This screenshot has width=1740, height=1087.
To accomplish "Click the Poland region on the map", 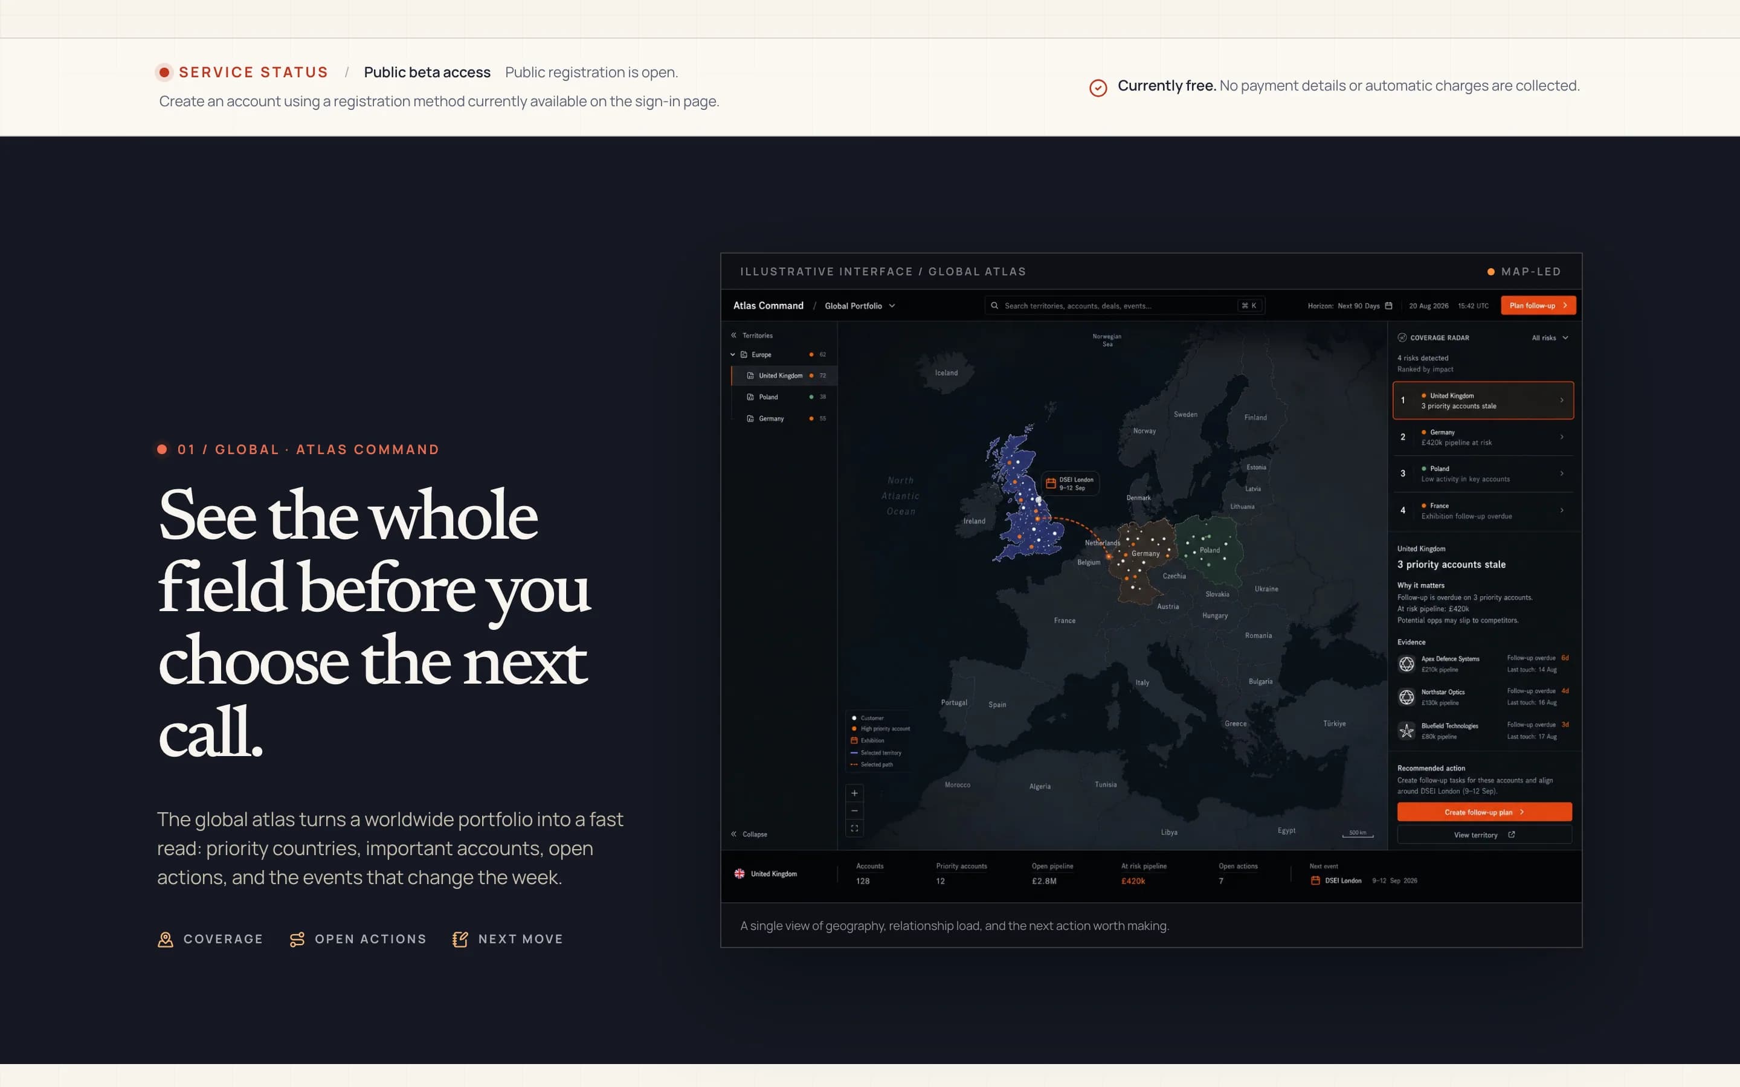I will click(1211, 550).
